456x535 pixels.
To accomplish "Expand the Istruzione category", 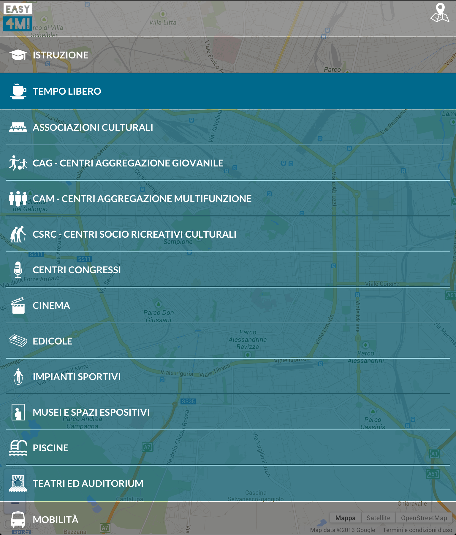I will click(228, 55).
